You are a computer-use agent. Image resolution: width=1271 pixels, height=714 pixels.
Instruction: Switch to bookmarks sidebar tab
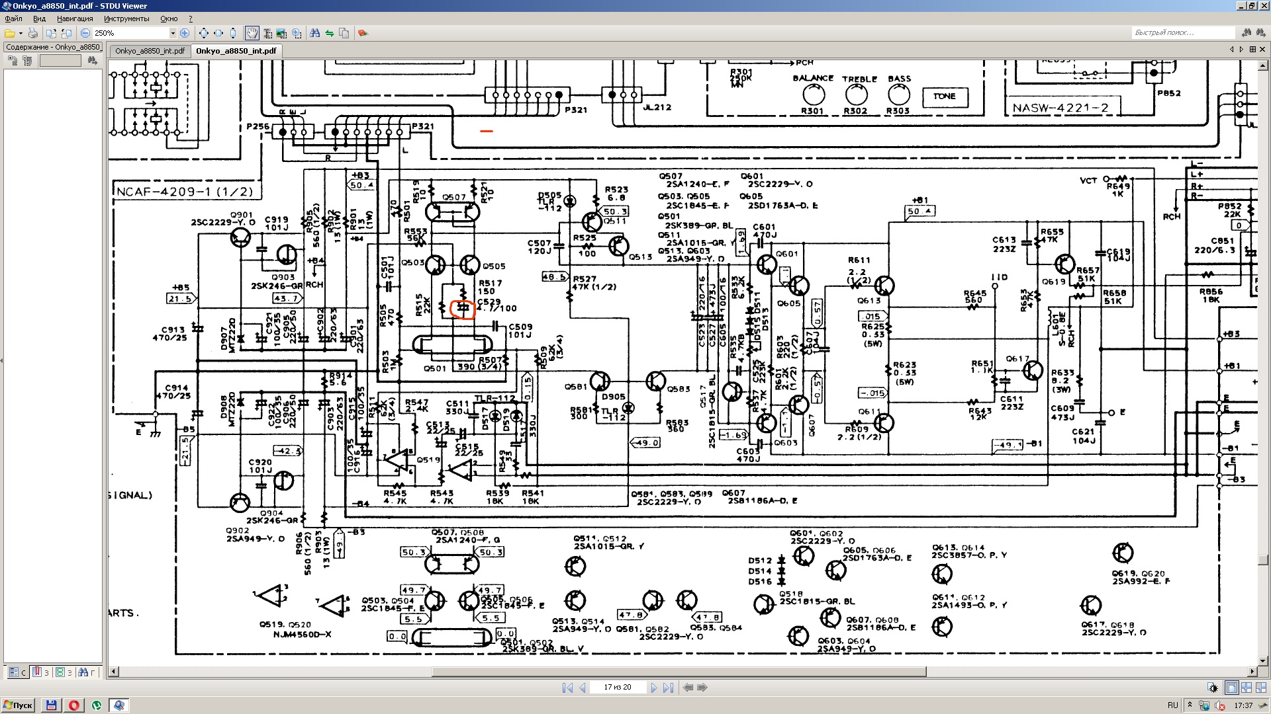click(40, 672)
